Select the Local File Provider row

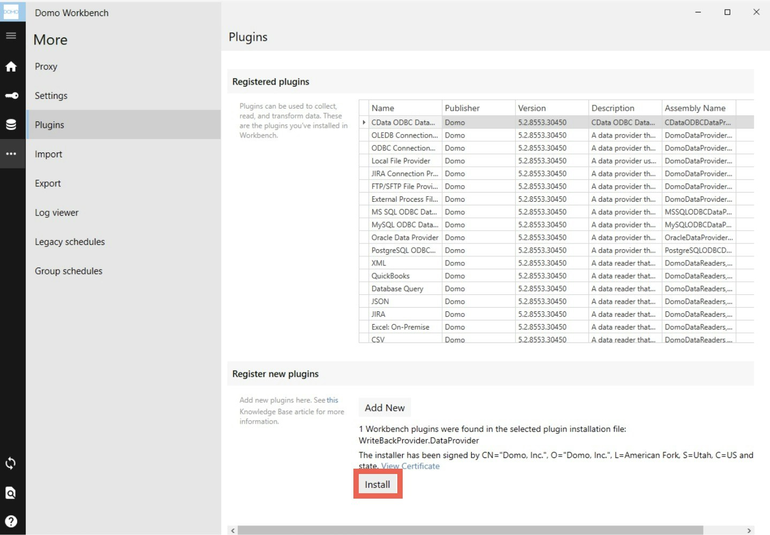tap(556, 161)
